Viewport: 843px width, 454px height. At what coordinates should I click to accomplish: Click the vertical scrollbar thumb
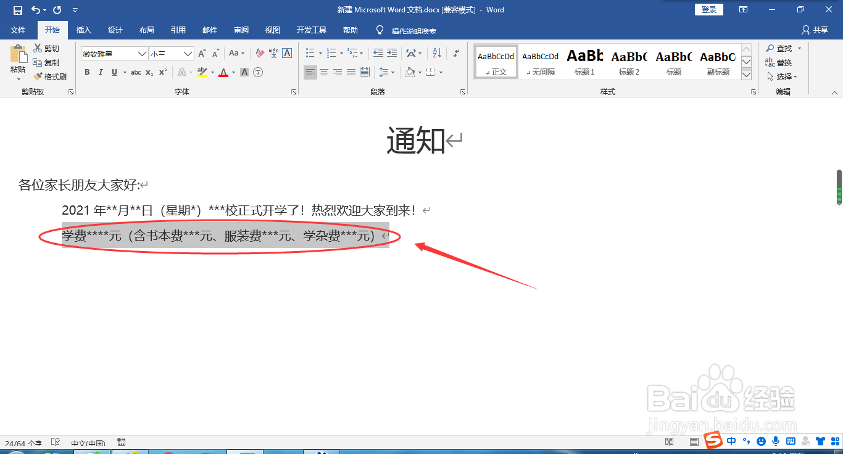(839, 187)
